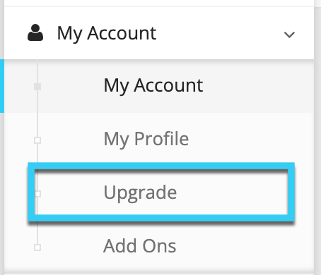The width and height of the screenshot is (321, 275).
Task: Click the square bullet beside Add Ons
Action: pyautogui.click(x=37, y=248)
